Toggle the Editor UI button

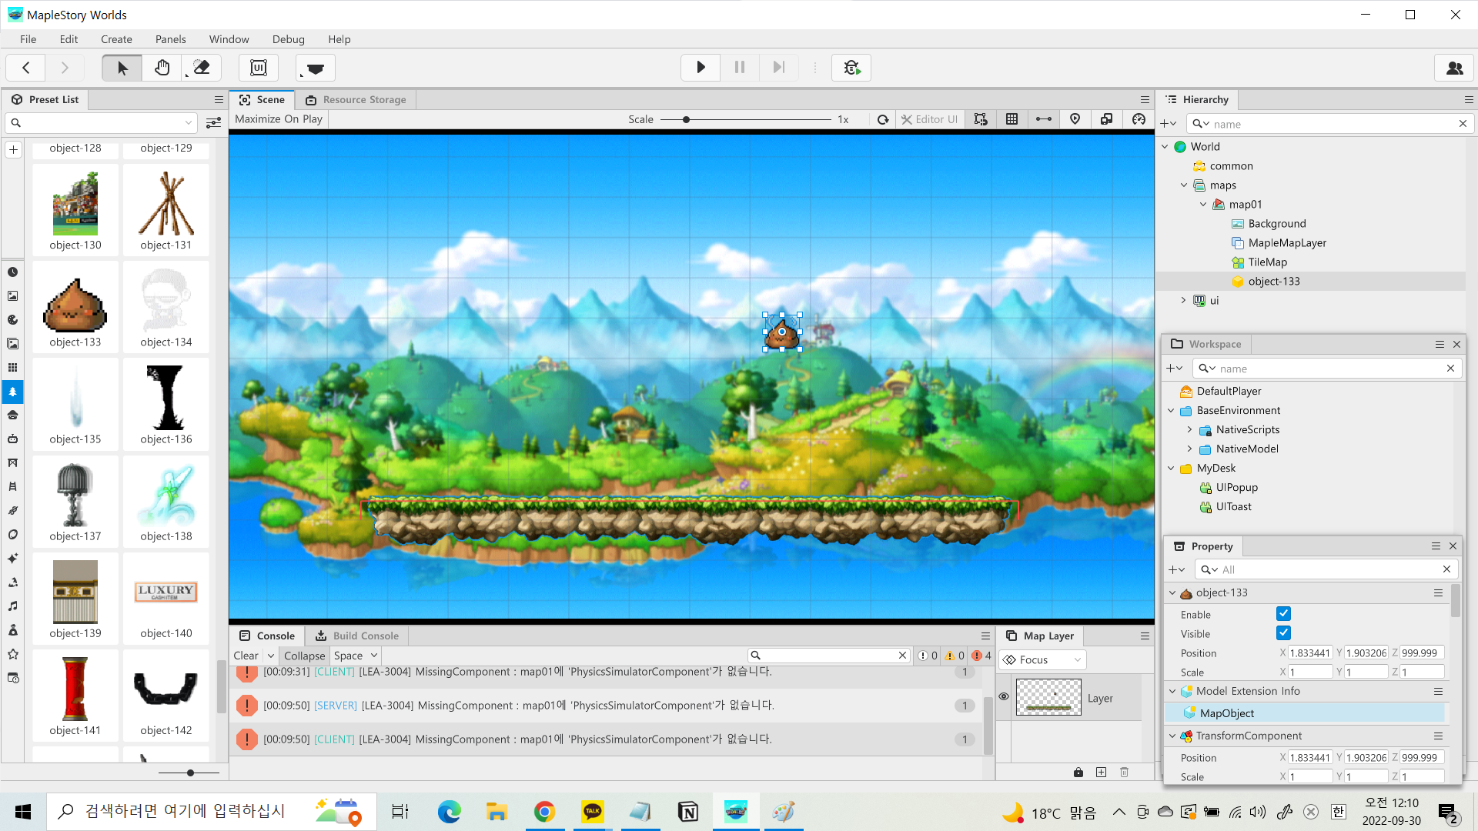point(930,119)
